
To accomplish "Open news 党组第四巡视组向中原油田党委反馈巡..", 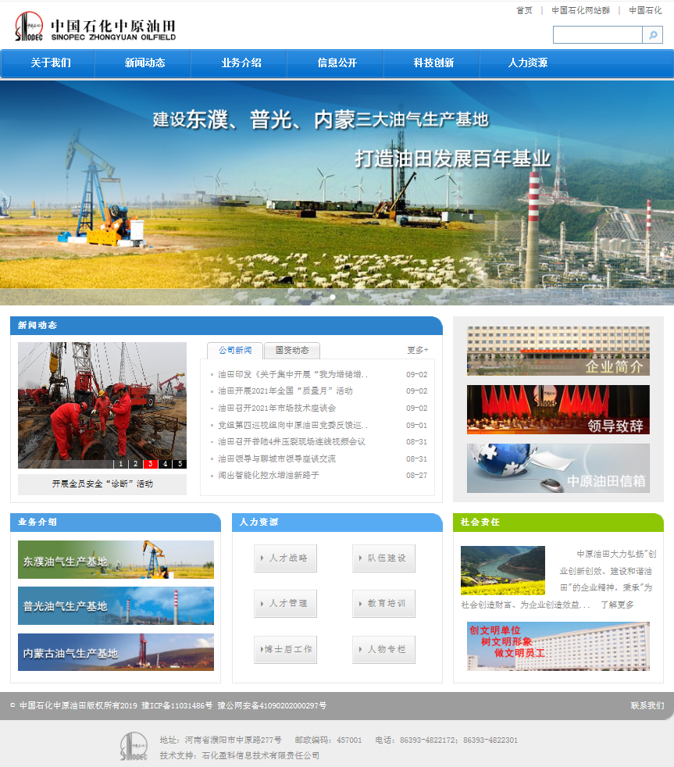I will tap(293, 425).
